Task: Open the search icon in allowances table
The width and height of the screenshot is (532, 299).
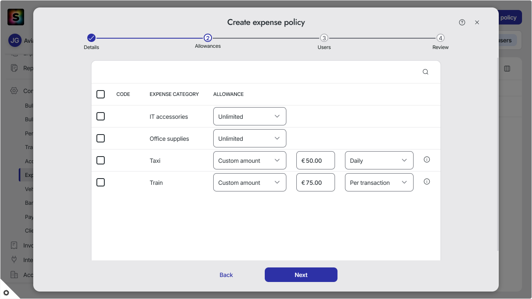Action: pos(426,72)
